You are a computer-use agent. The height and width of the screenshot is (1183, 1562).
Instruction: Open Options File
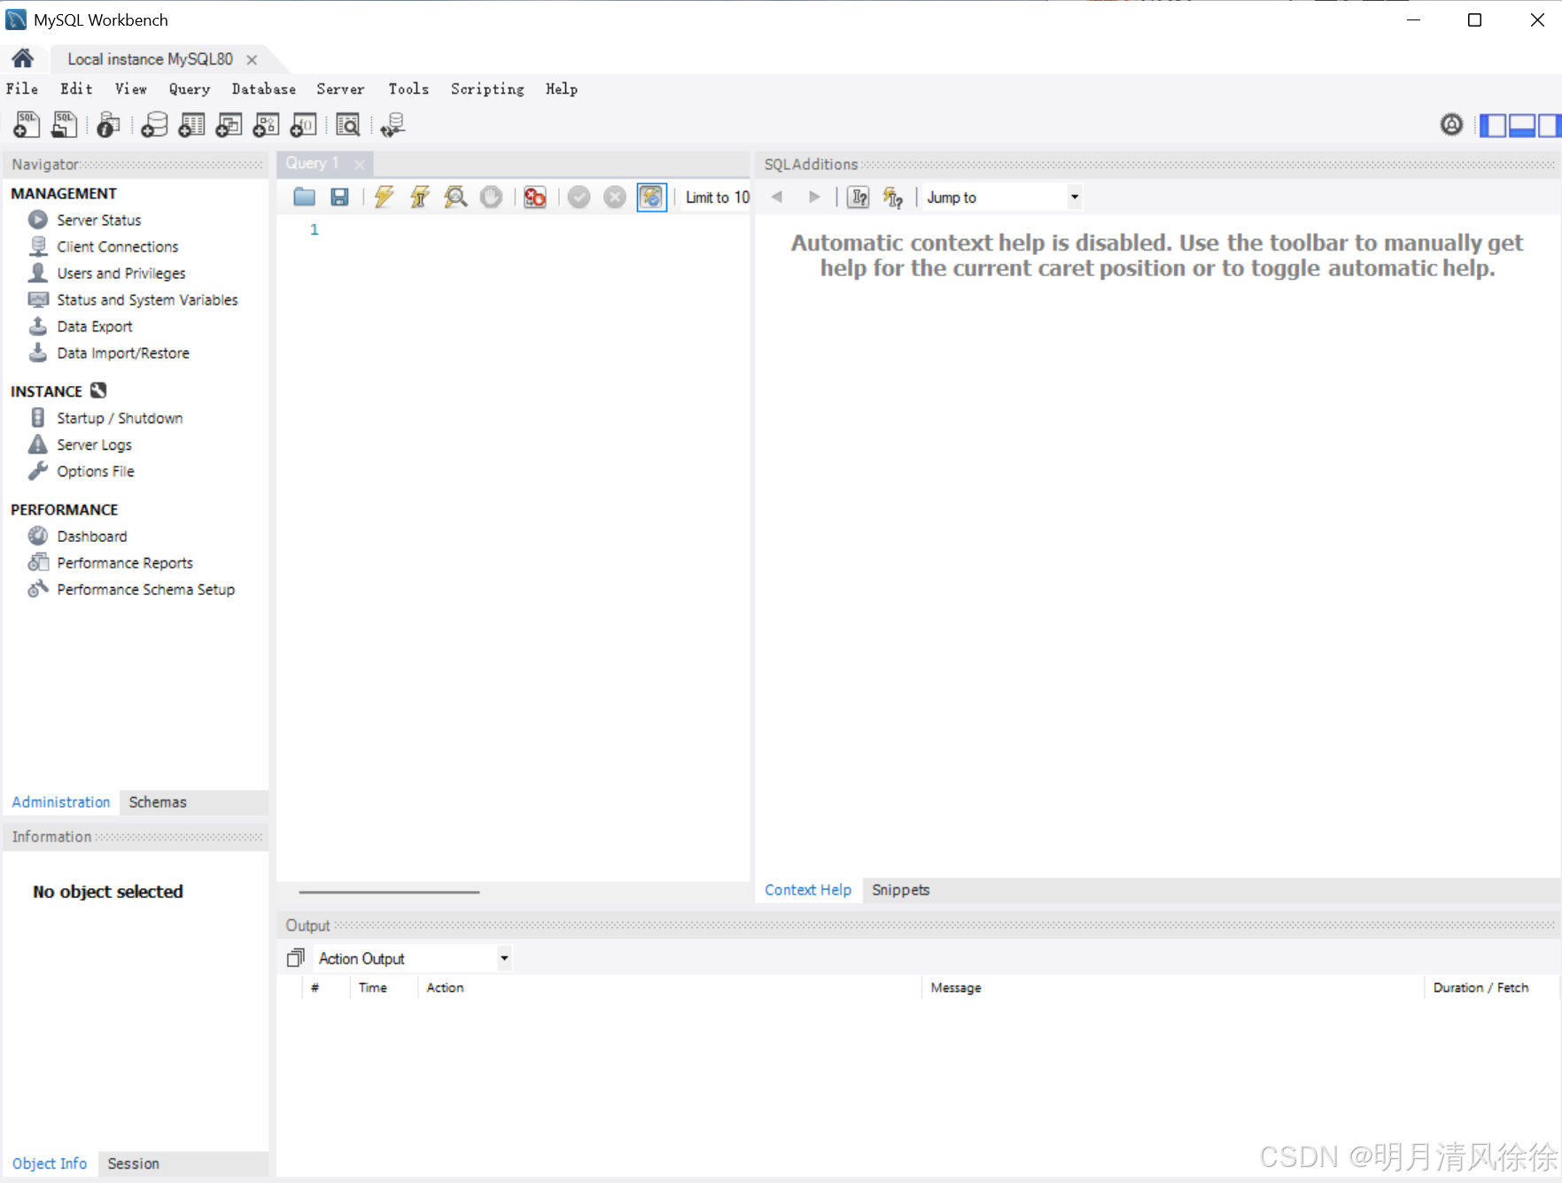[x=96, y=471]
